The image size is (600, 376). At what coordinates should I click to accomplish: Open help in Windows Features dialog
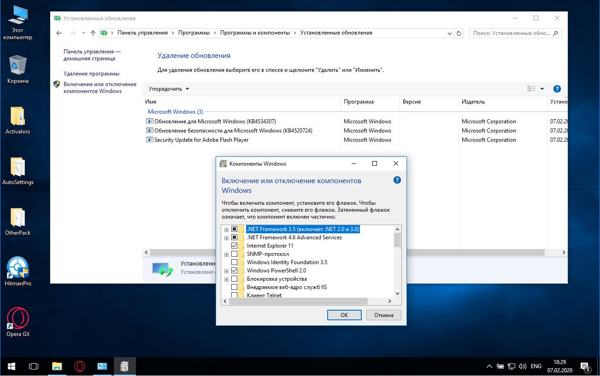[x=397, y=180]
